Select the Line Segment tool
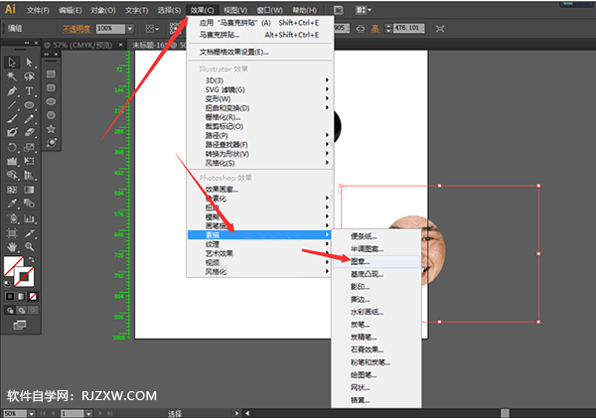This screenshot has height=418, width=596. click(12, 105)
